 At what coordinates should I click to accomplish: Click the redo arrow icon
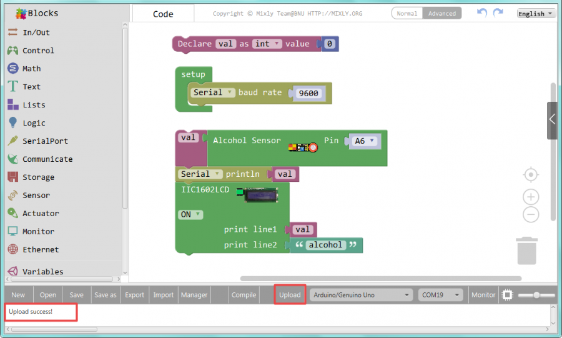coord(498,13)
